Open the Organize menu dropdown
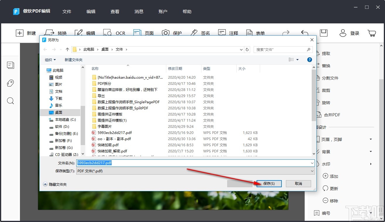The height and width of the screenshot is (222, 385). pyautogui.click(x=50, y=60)
